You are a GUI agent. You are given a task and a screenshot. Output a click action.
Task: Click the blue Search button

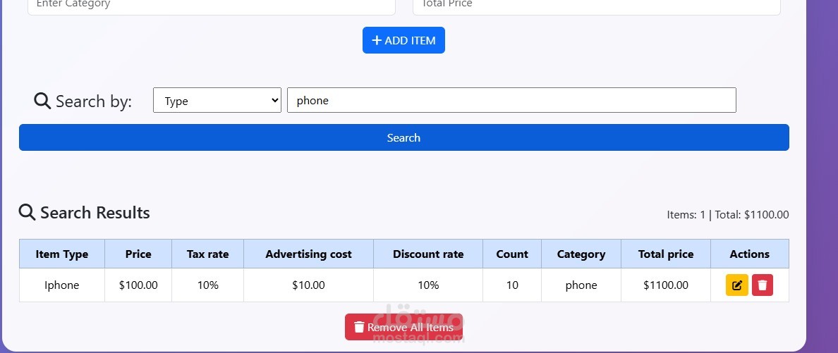point(404,138)
